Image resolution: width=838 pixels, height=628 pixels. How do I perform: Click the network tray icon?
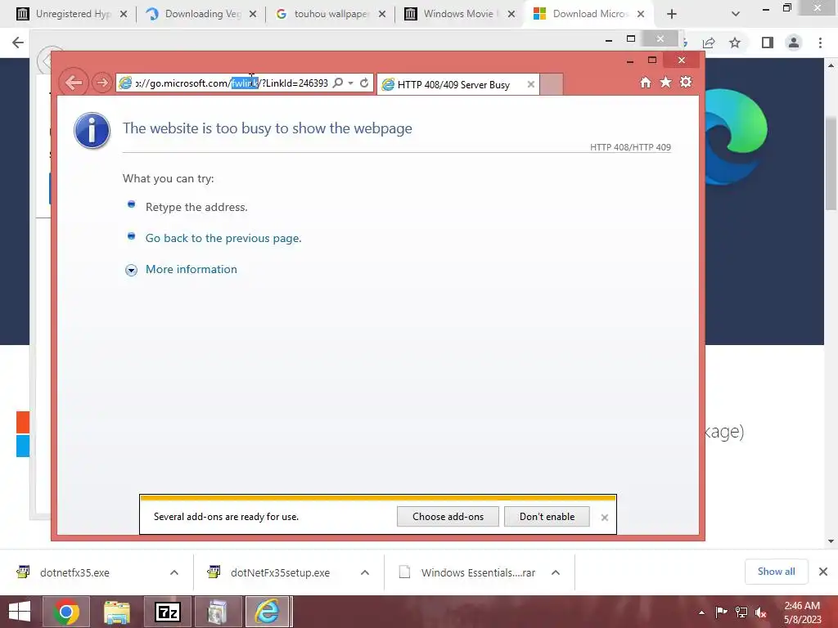[x=741, y=612]
